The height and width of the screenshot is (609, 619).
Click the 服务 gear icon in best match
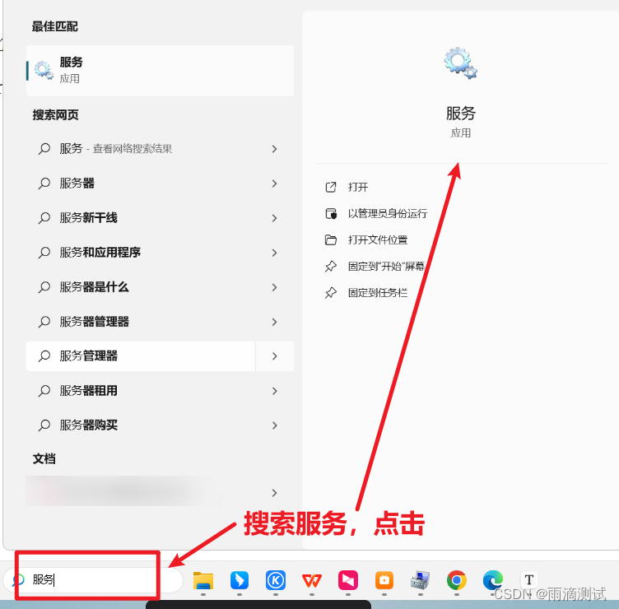click(x=44, y=70)
